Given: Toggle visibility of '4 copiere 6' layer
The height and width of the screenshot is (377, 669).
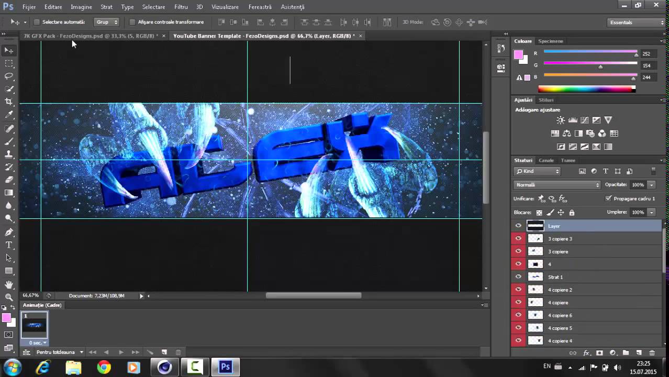Looking at the screenshot, I should (x=518, y=315).
